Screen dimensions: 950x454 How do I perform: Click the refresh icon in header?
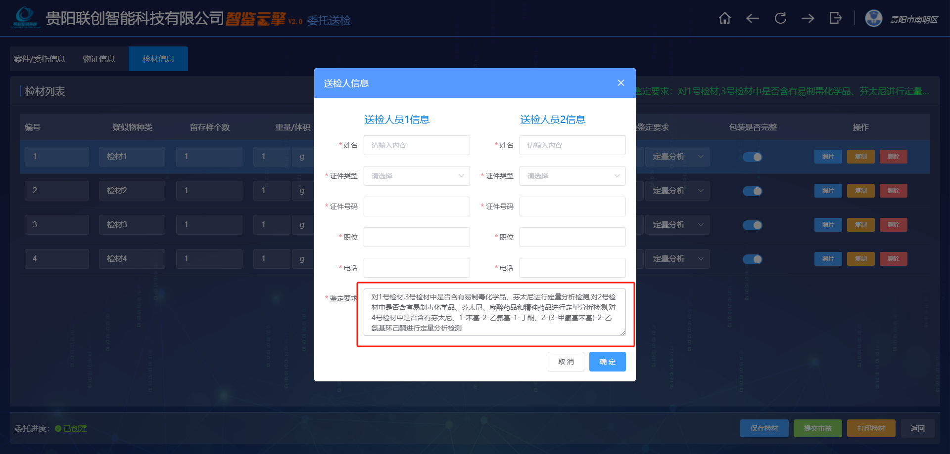coord(780,18)
